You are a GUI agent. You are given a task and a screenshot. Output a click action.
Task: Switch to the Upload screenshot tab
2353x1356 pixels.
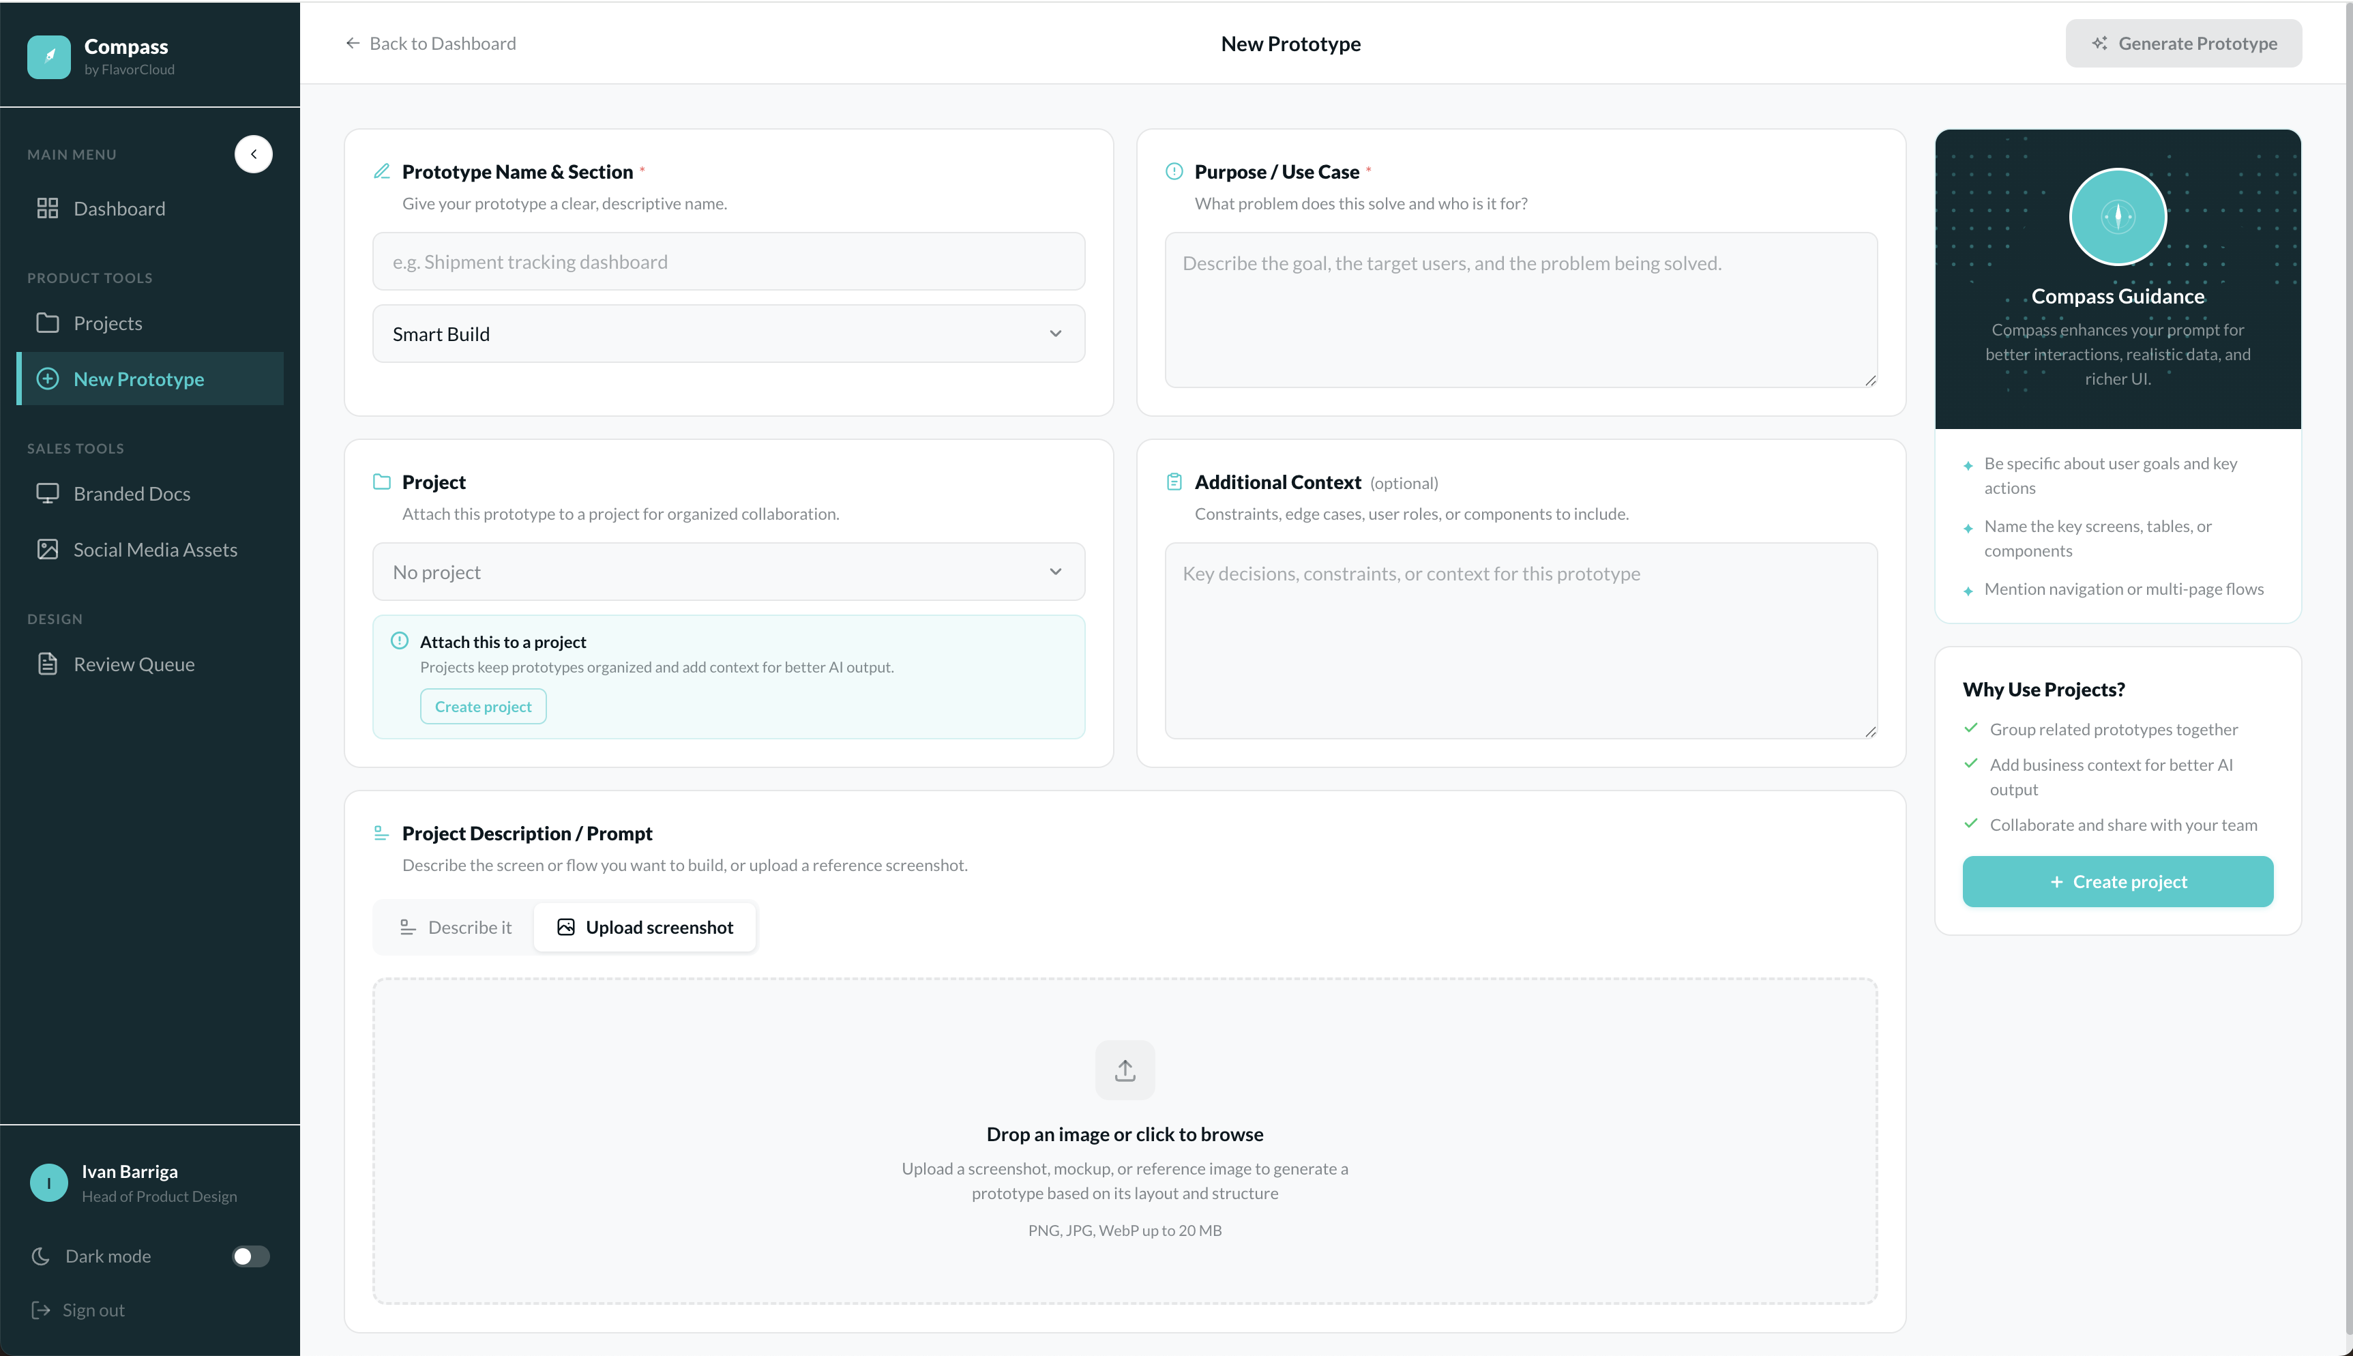(645, 927)
